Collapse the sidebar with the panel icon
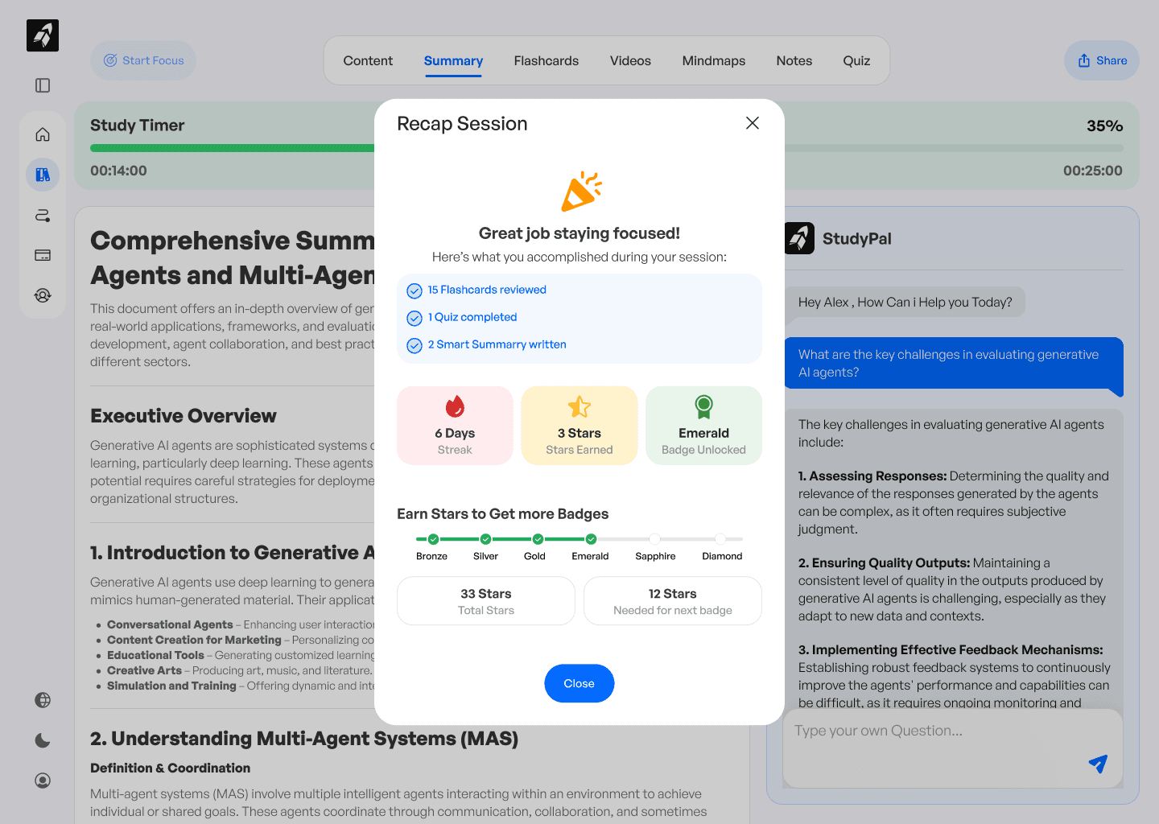Screen dimensions: 1159x824 (x=42, y=85)
